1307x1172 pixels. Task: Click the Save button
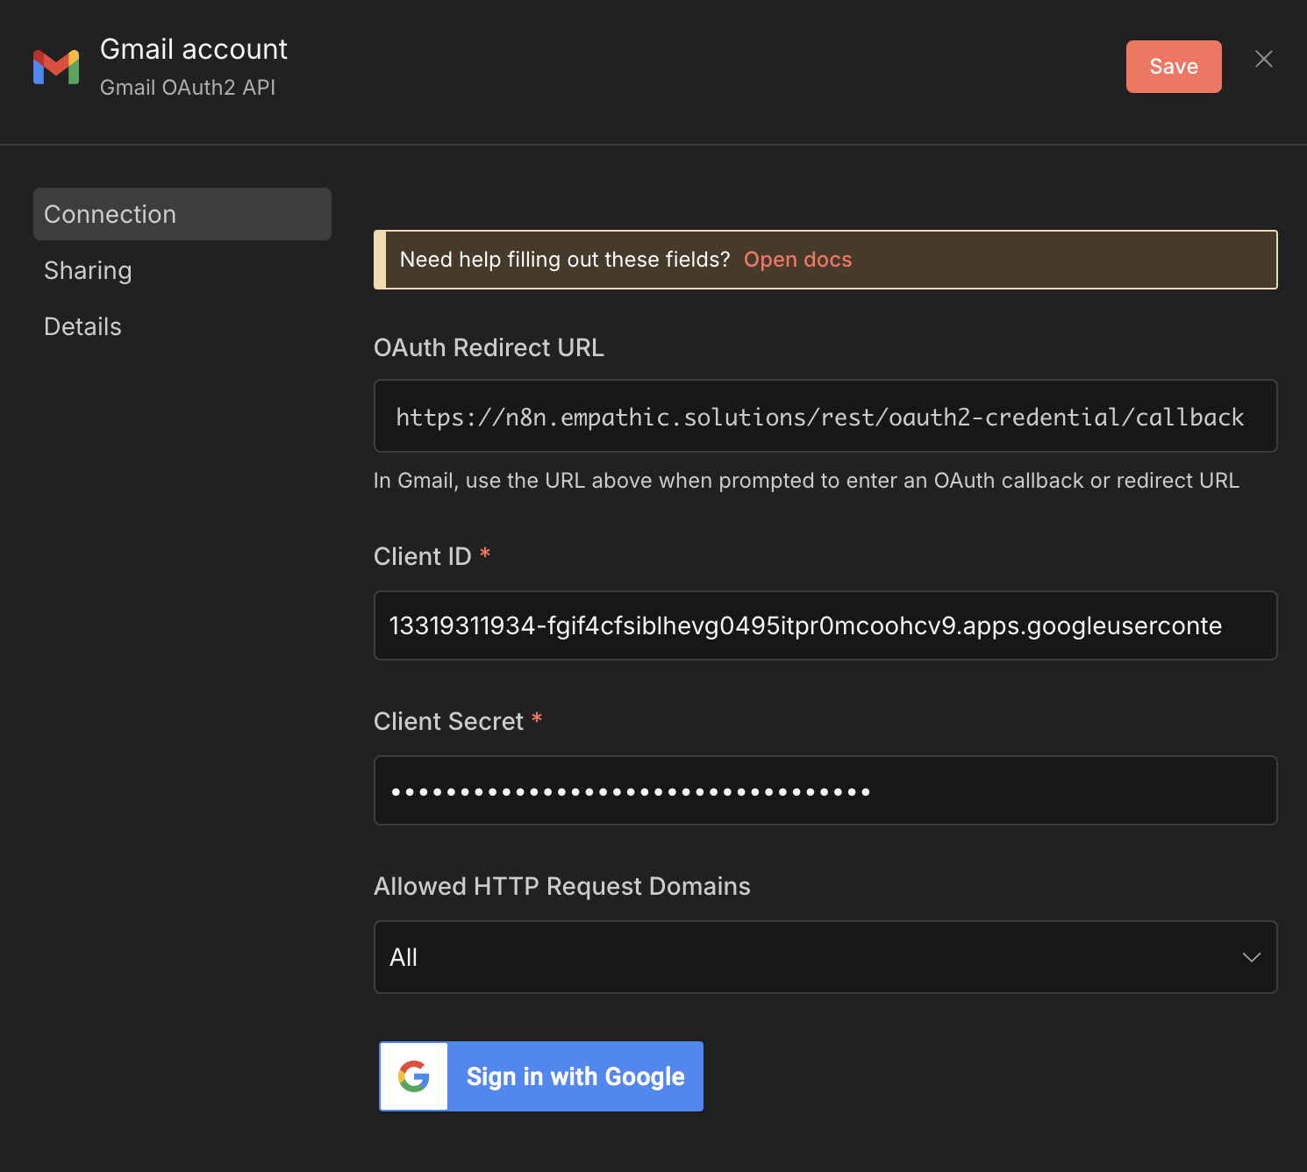(x=1174, y=66)
